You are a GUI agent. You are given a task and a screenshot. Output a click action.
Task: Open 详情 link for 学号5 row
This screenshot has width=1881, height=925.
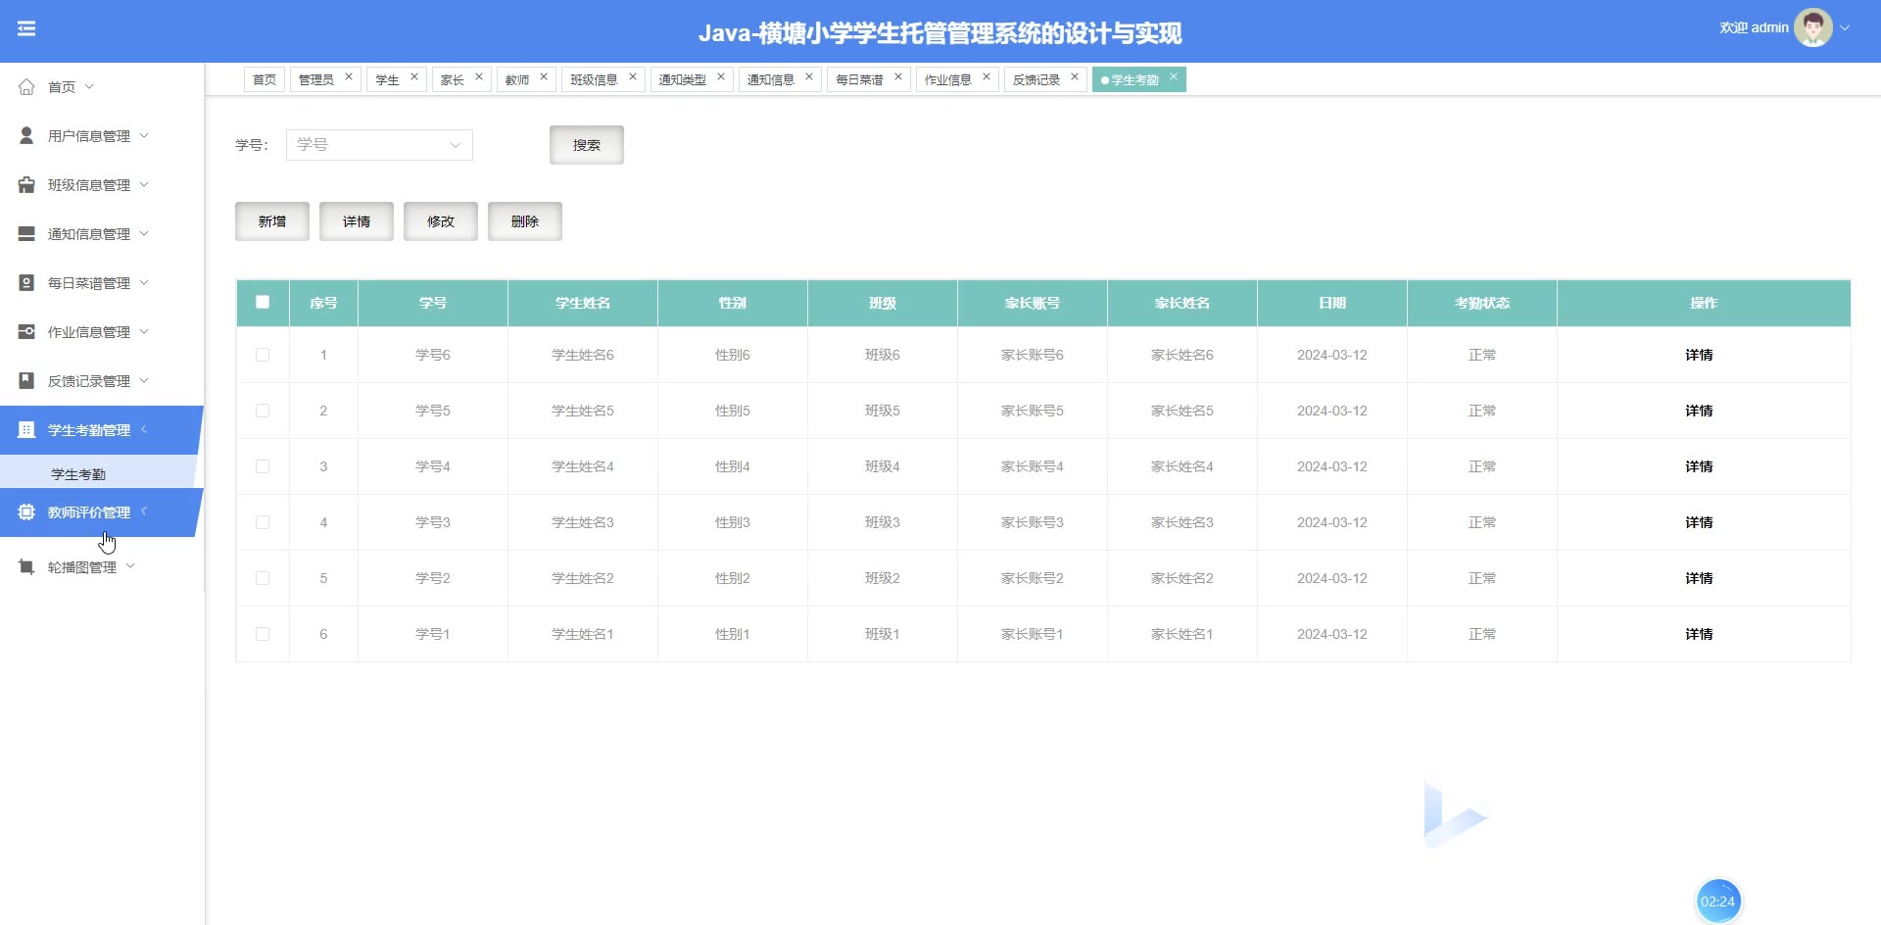click(1699, 411)
